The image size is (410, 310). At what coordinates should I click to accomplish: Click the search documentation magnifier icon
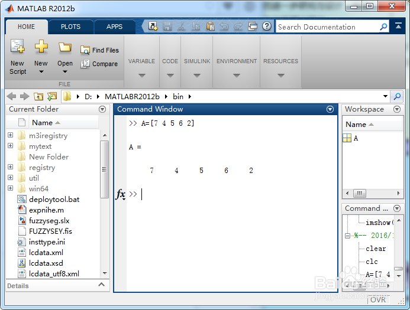383,27
